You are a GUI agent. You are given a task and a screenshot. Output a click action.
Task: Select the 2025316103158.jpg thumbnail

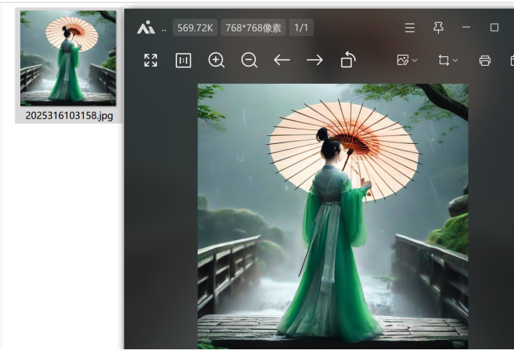click(x=68, y=58)
